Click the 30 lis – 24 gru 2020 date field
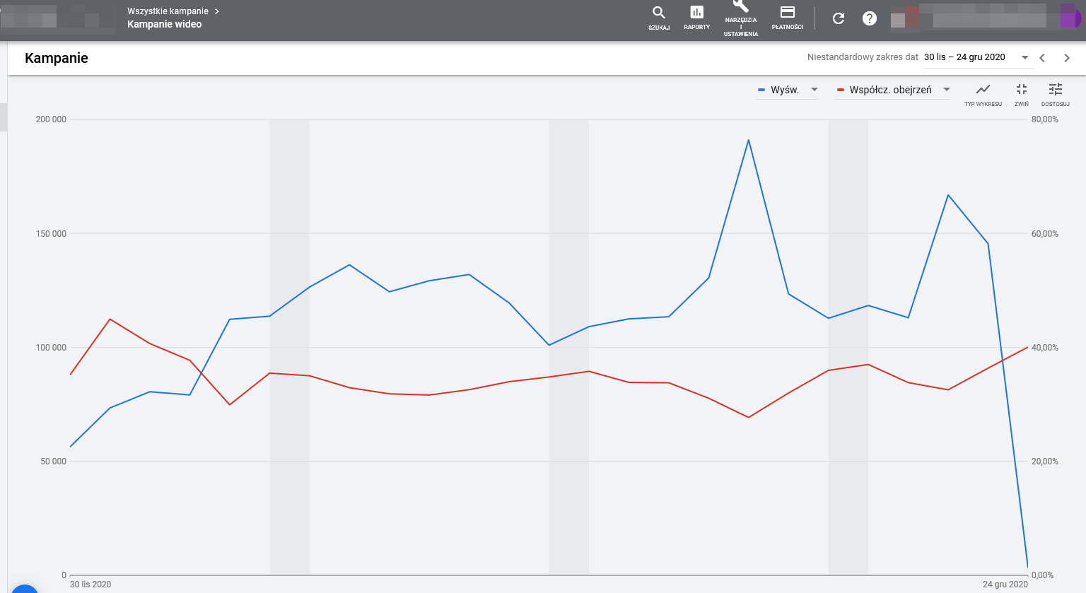The width and height of the screenshot is (1086, 593). [964, 57]
